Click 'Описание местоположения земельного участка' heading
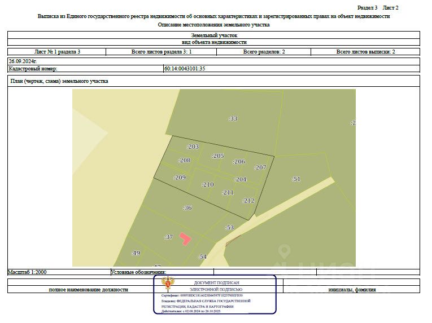Image resolution: width=432 pixels, height=323 pixels. coord(214,25)
